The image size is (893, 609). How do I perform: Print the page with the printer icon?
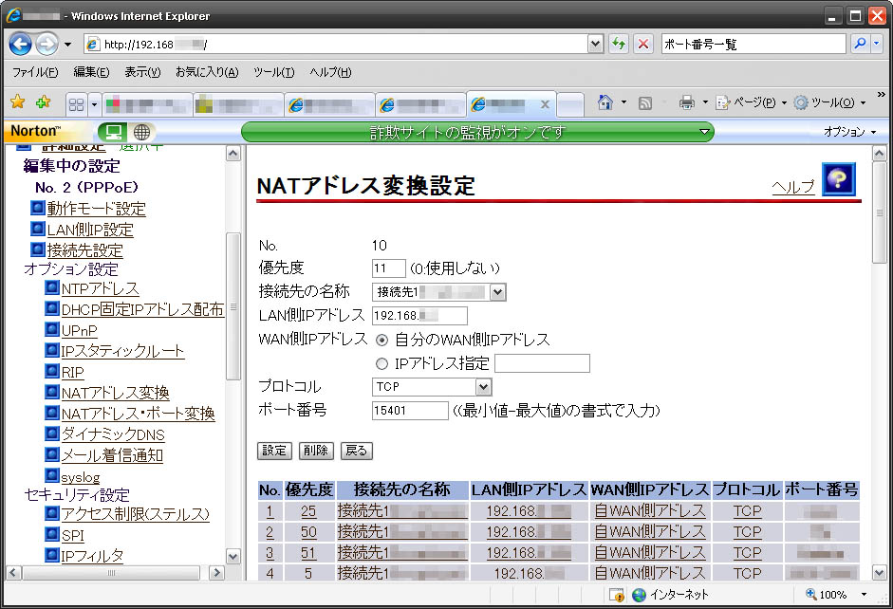(687, 102)
